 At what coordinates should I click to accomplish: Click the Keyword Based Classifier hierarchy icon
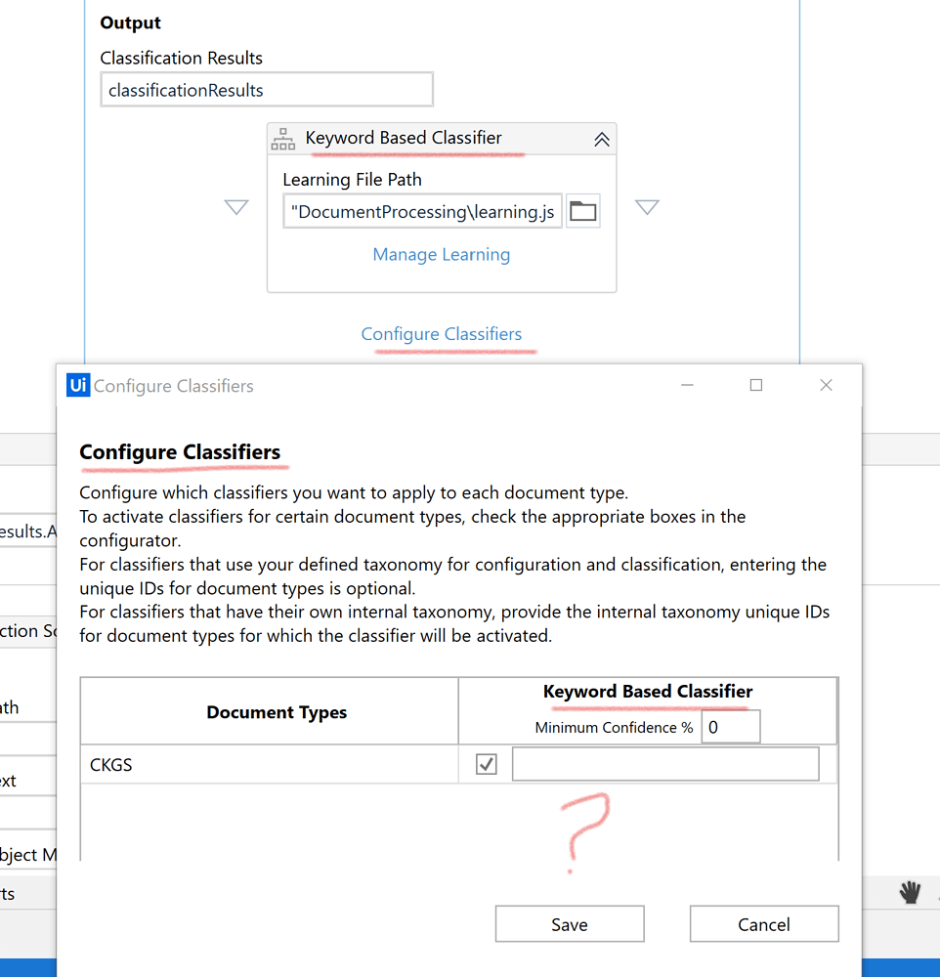pyautogui.click(x=283, y=138)
